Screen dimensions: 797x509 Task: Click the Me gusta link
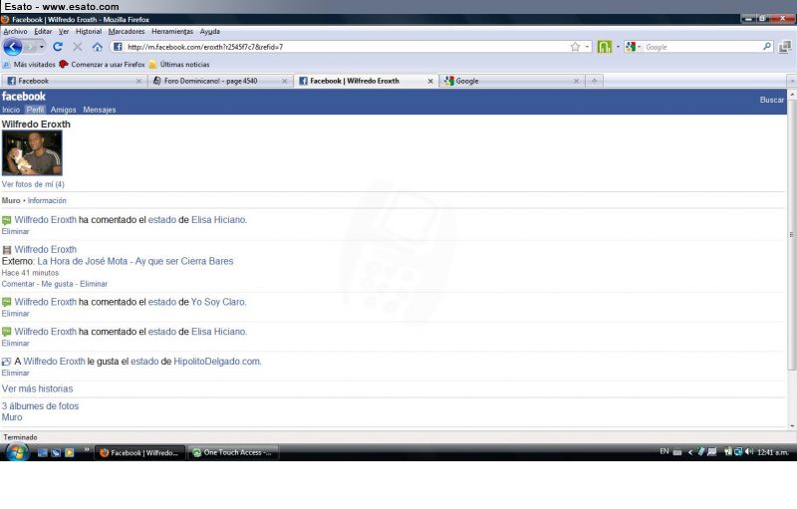(x=58, y=284)
